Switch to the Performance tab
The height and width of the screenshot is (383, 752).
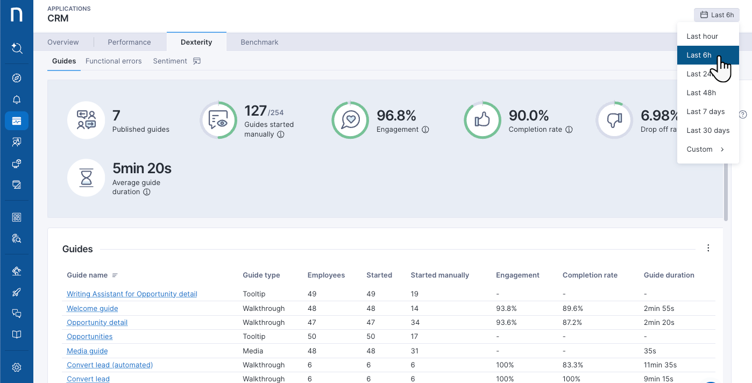pos(129,42)
